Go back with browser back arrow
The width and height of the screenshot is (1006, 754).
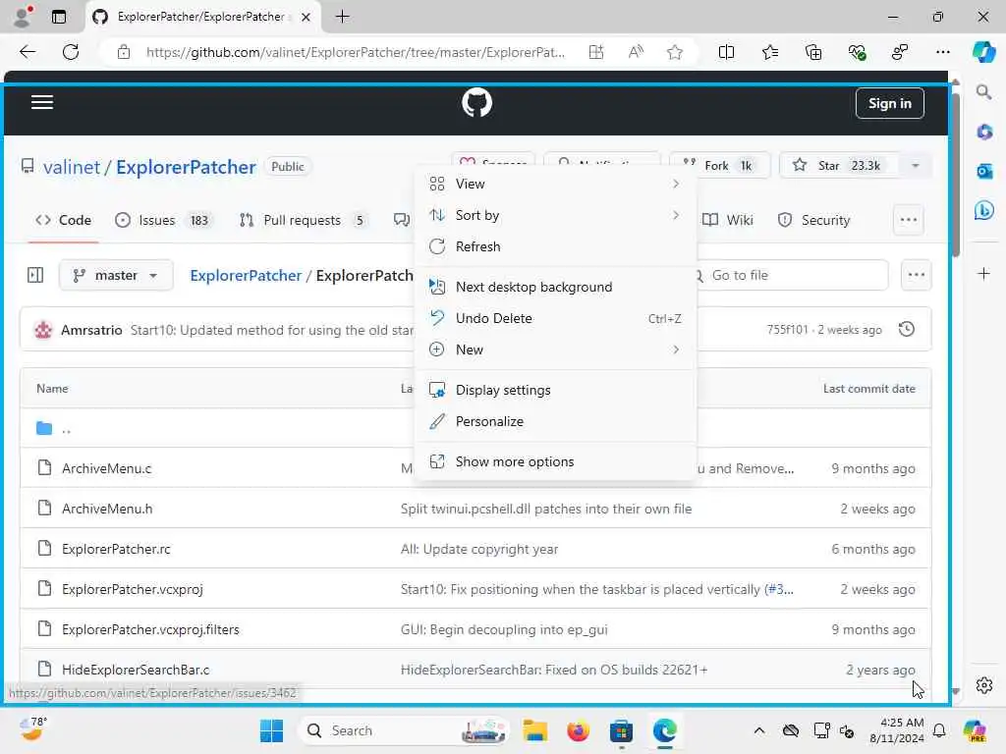point(28,52)
